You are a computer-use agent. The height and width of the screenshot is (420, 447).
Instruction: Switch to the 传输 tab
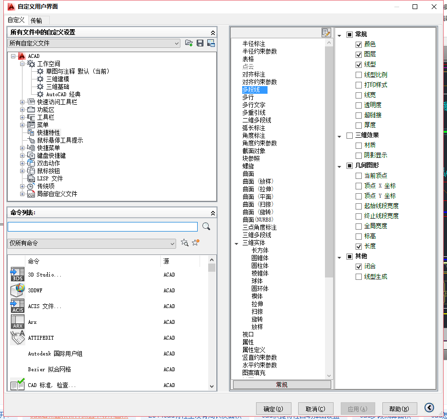pos(36,21)
